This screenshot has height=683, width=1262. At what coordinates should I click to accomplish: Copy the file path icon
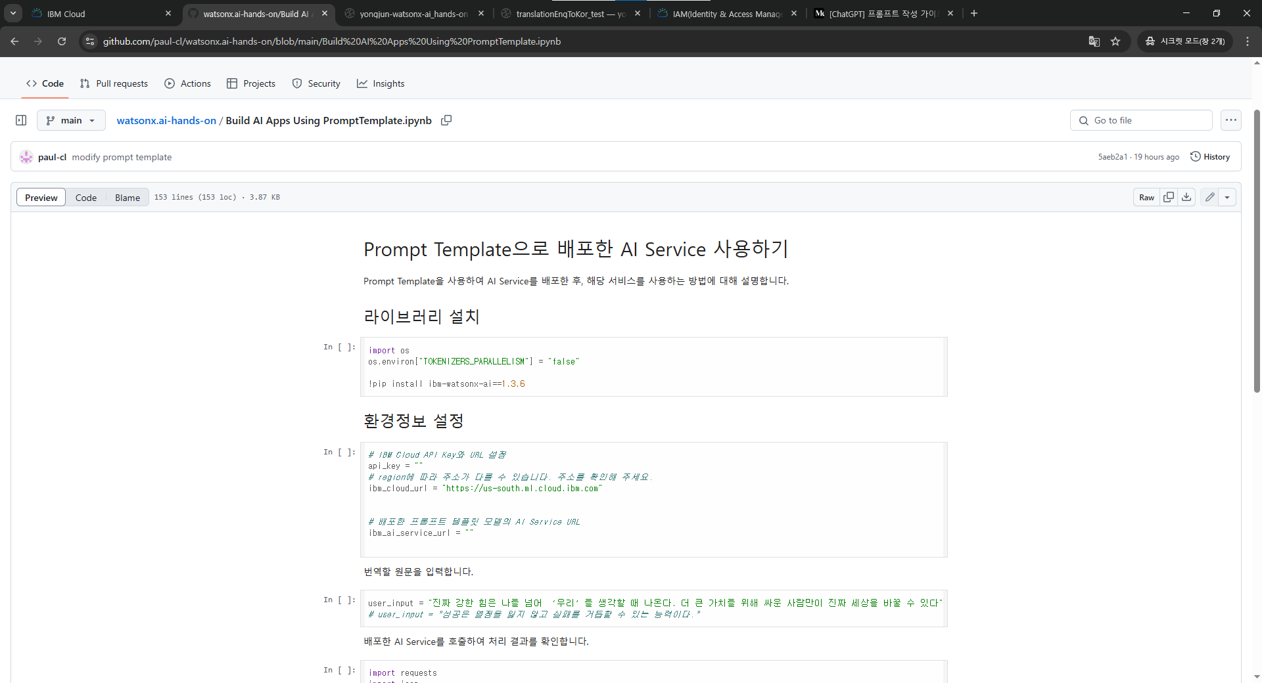(x=446, y=120)
